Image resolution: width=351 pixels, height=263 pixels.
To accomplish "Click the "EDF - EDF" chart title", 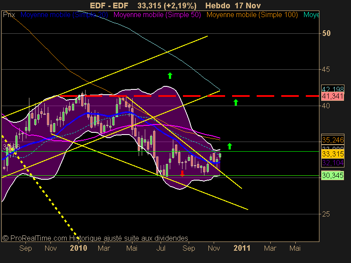I will click(109, 6).
